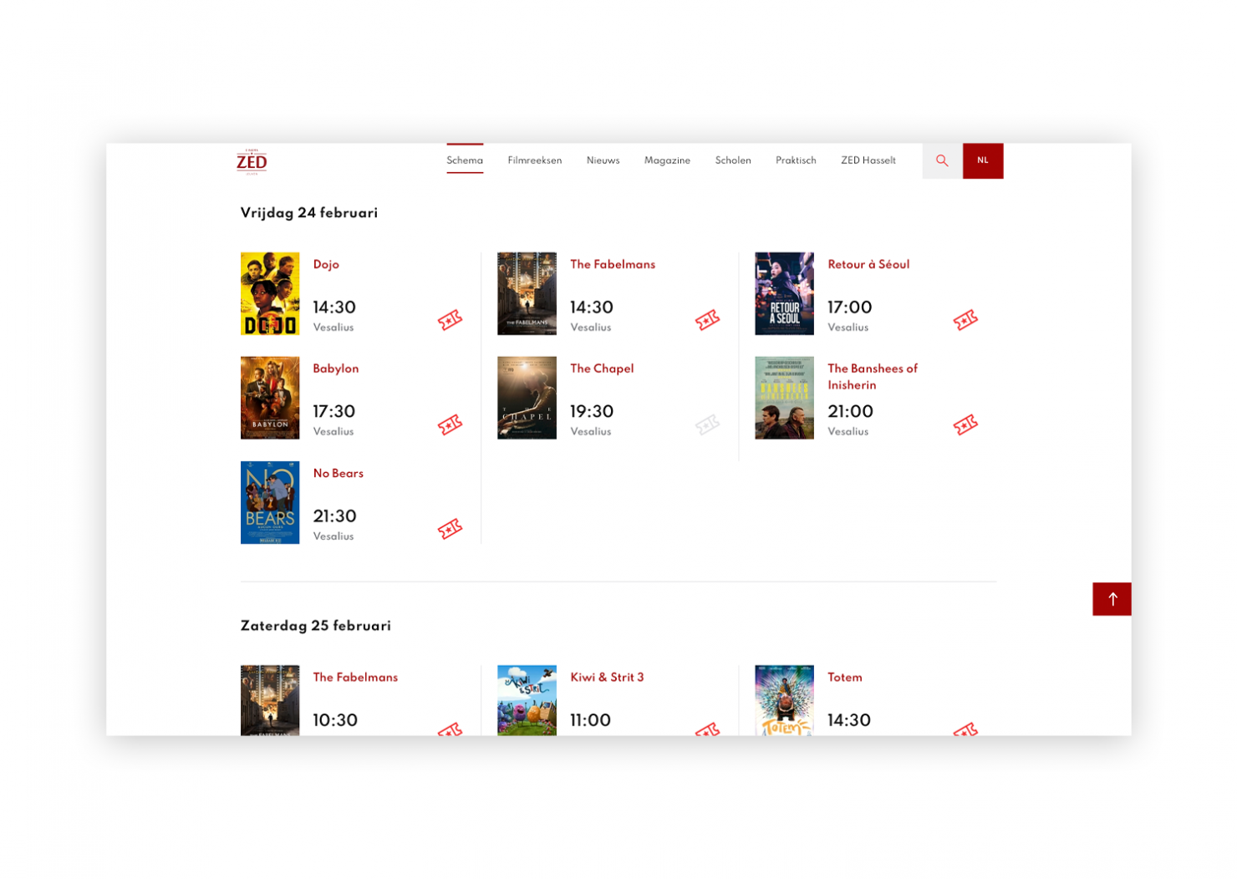Click The Fabelmans poster under Saturday
Viewport: 1237px width, 879px height.
click(x=270, y=700)
